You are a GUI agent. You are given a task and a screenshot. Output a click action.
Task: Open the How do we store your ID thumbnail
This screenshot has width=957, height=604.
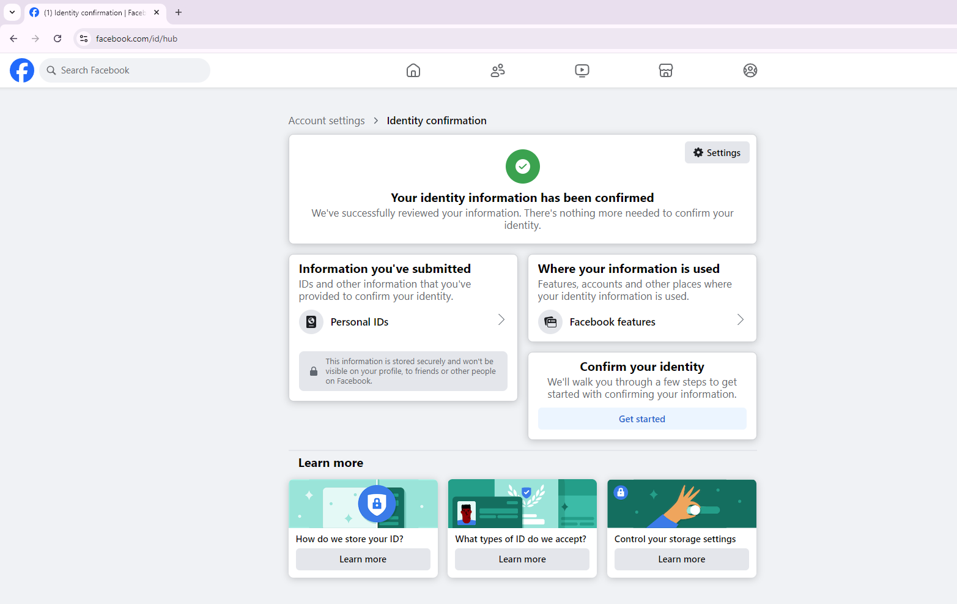pyautogui.click(x=363, y=504)
